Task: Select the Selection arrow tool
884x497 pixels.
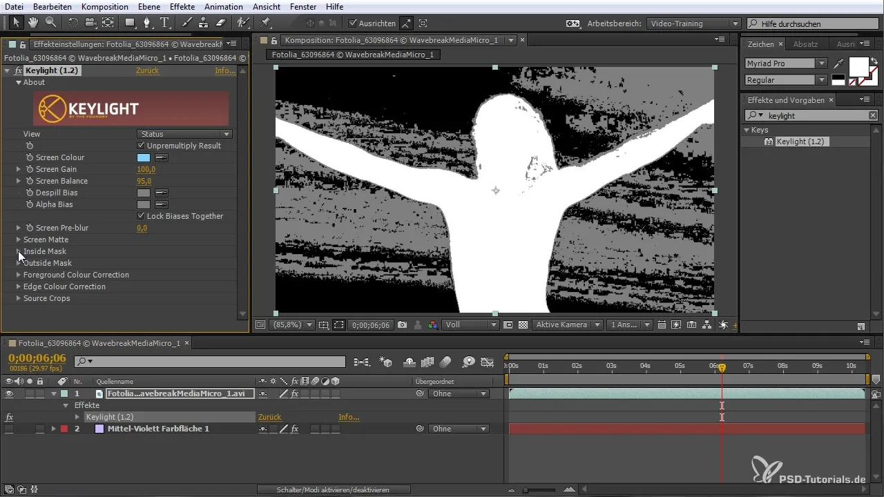Action: [17, 23]
